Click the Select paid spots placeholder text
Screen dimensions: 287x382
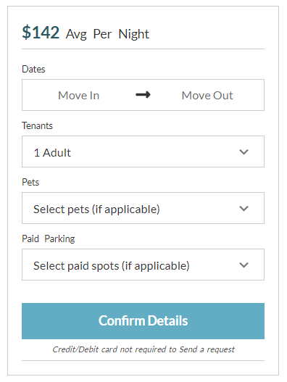(x=112, y=266)
